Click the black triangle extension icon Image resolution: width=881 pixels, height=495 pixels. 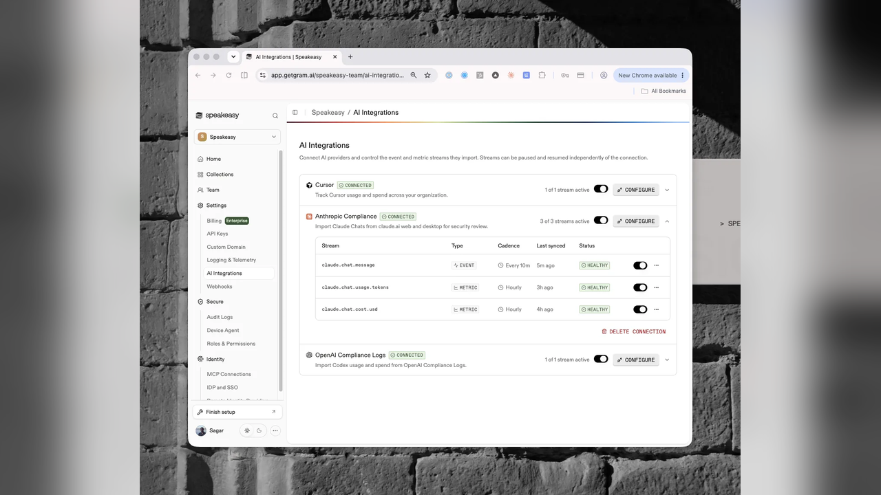tap(495, 75)
